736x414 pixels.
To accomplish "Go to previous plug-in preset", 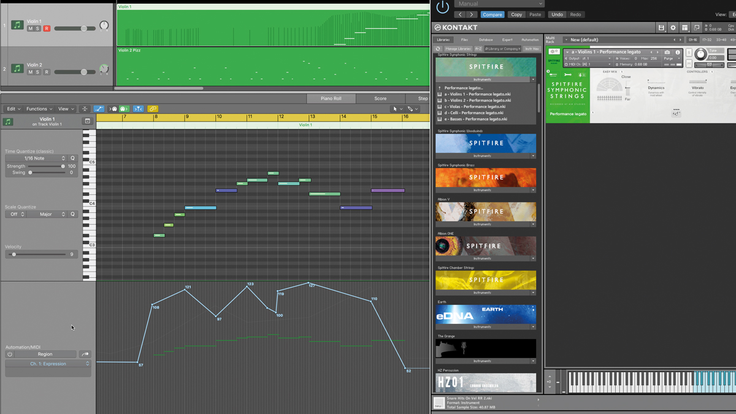I will (x=460, y=15).
